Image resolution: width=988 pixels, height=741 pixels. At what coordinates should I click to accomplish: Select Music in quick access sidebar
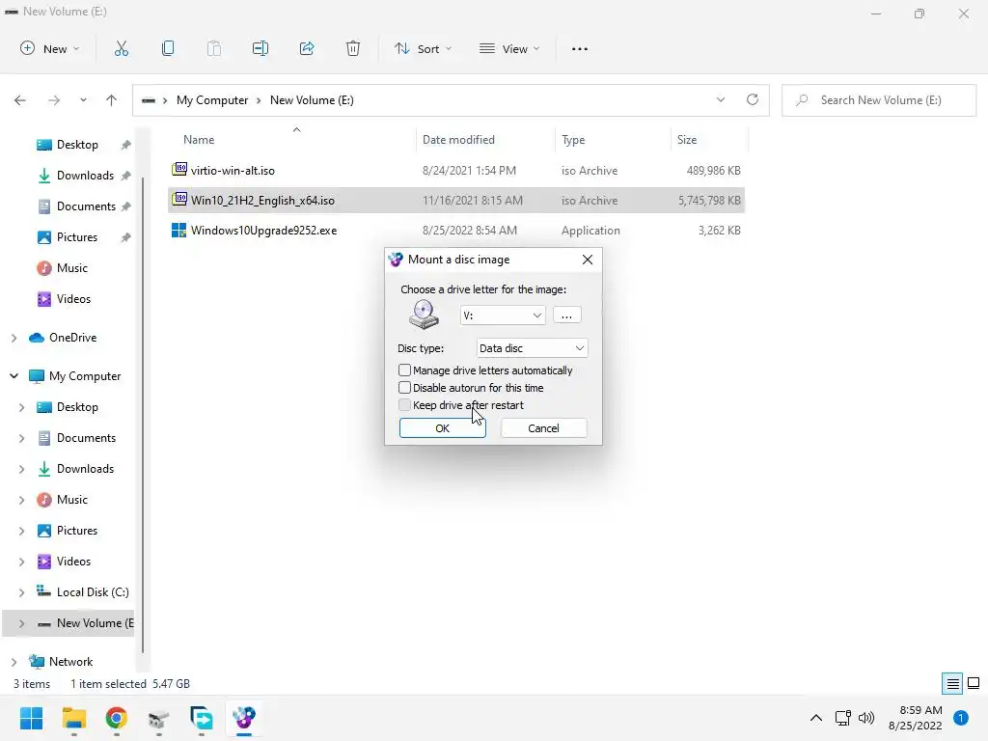point(71,268)
